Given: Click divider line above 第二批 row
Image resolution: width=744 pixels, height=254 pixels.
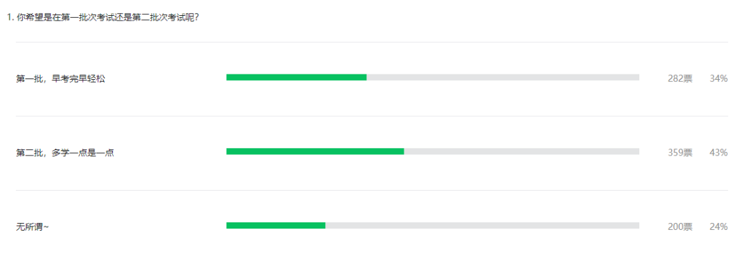Looking at the screenshot, I should [x=372, y=116].
